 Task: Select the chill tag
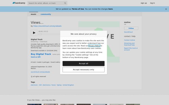click(x=40, y=85)
